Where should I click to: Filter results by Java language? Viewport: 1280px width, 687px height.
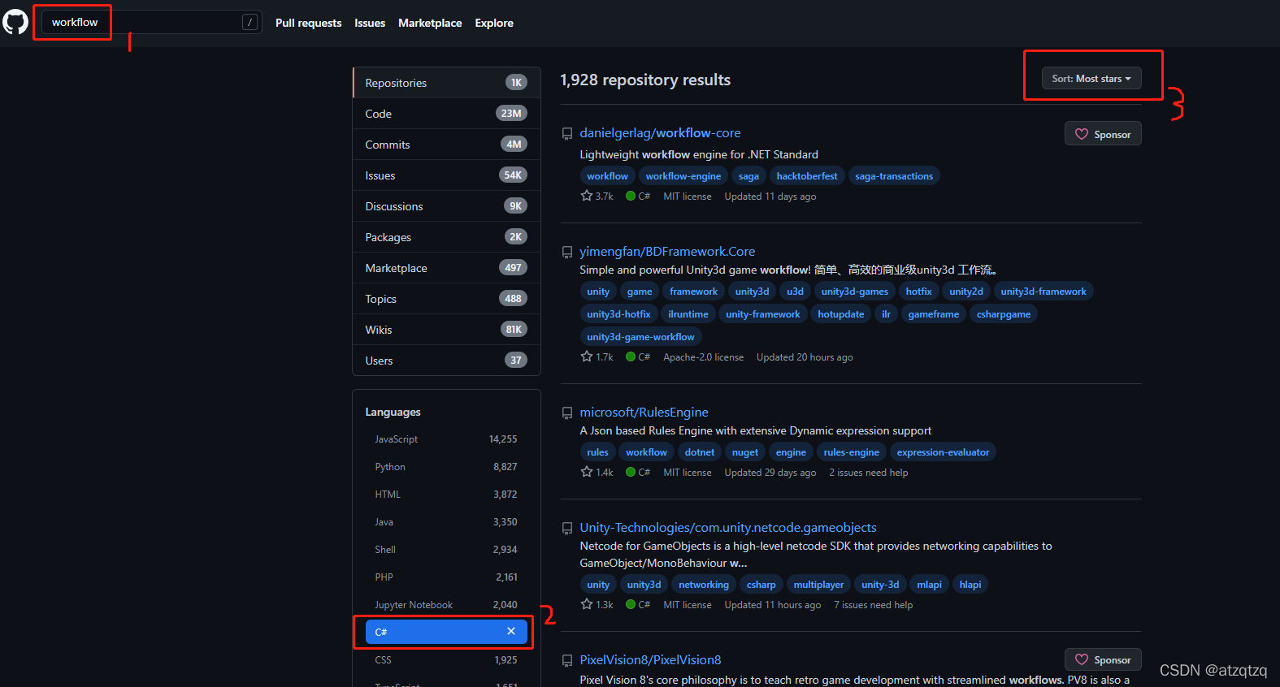pos(446,522)
